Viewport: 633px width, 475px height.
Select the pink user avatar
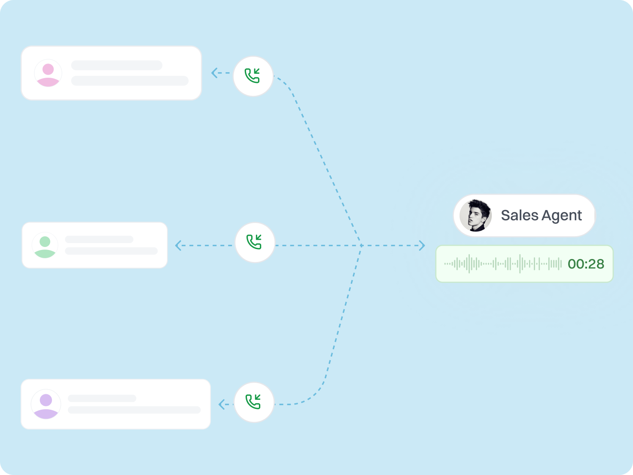point(48,73)
